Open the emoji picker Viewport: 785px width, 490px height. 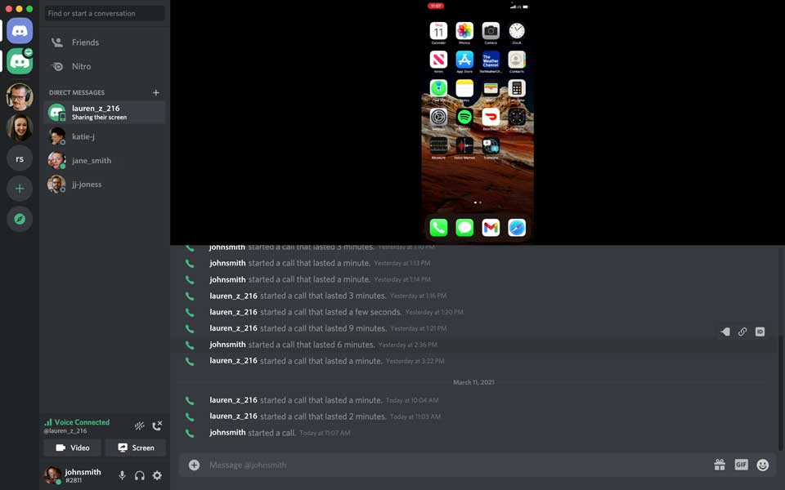coord(761,464)
